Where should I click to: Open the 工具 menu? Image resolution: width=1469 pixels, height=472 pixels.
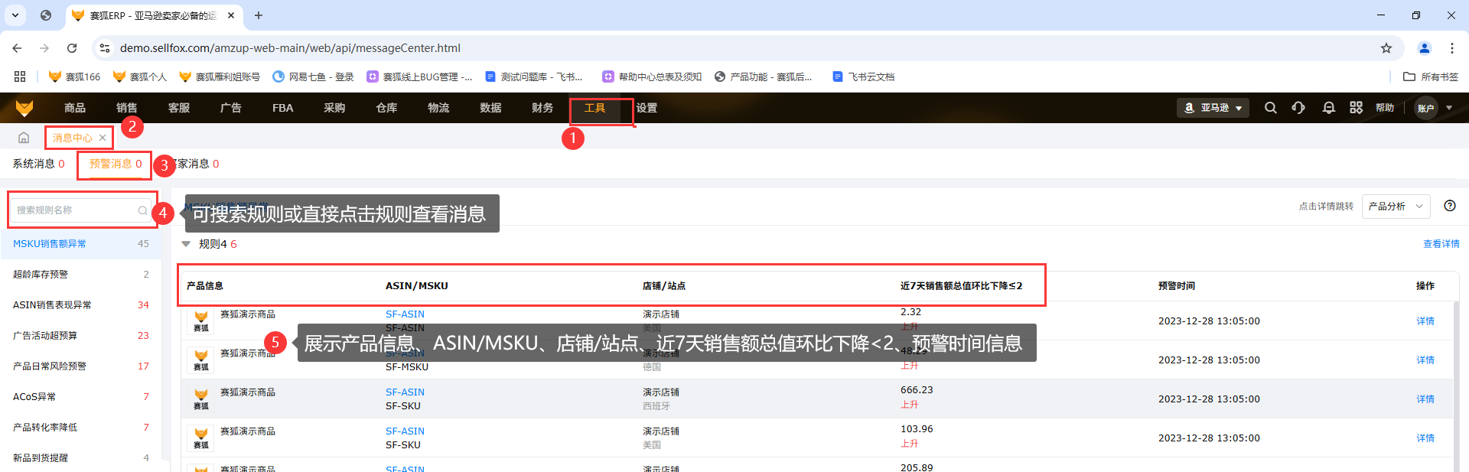tap(594, 108)
